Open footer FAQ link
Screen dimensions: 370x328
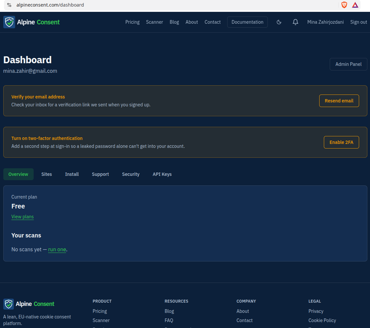tap(169, 320)
